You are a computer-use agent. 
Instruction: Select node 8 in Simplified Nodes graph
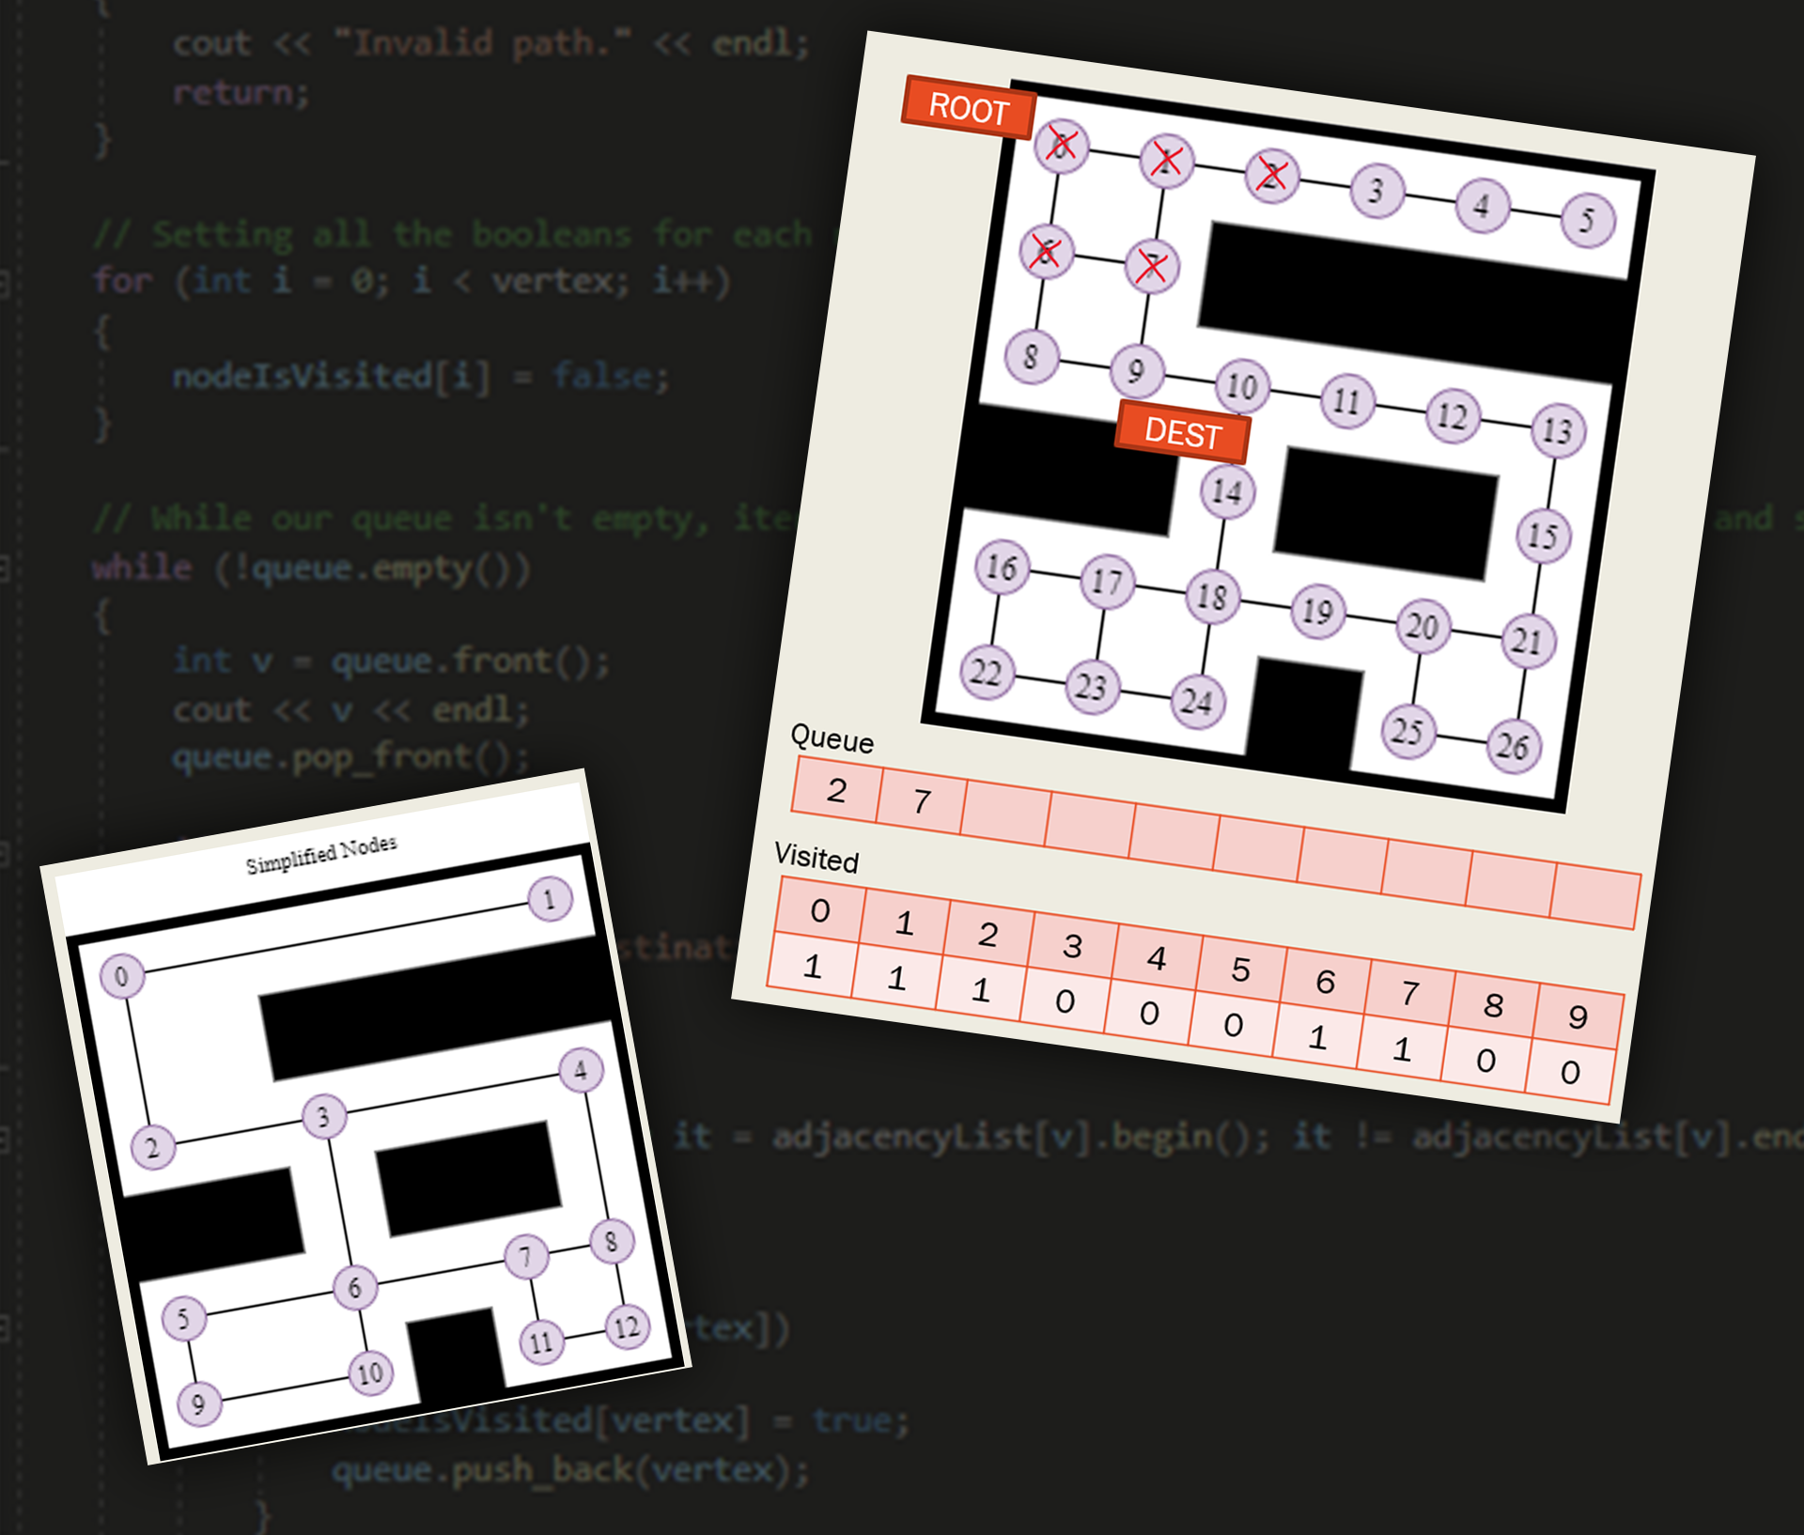point(612,1241)
